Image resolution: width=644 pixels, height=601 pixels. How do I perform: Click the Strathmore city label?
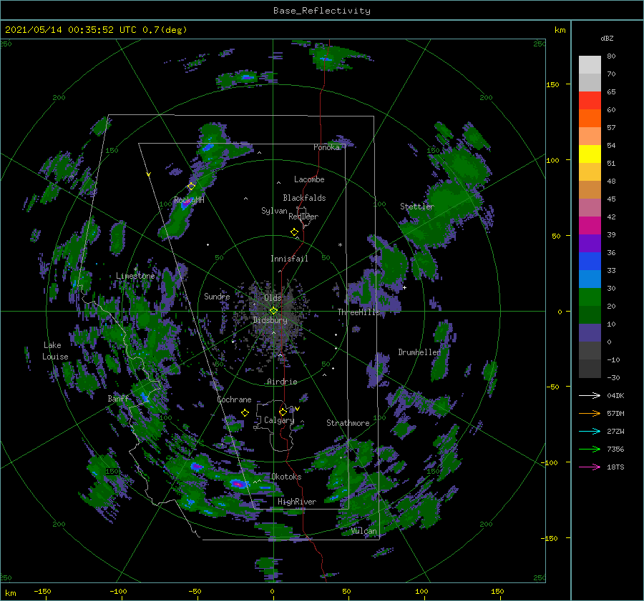(348, 423)
